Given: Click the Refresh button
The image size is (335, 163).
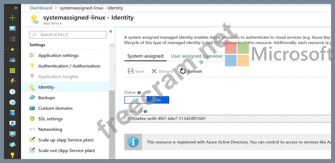Looking at the screenshot, I should [191, 71].
